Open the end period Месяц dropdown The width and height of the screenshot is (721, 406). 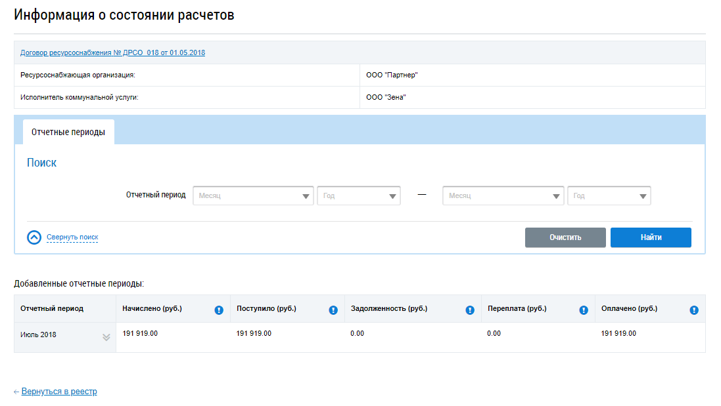[503, 196]
